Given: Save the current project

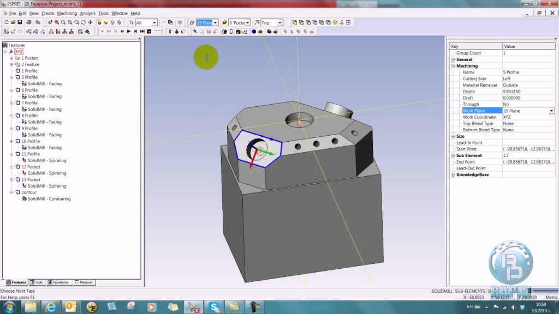Looking at the screenshot, I should point(20,22).
